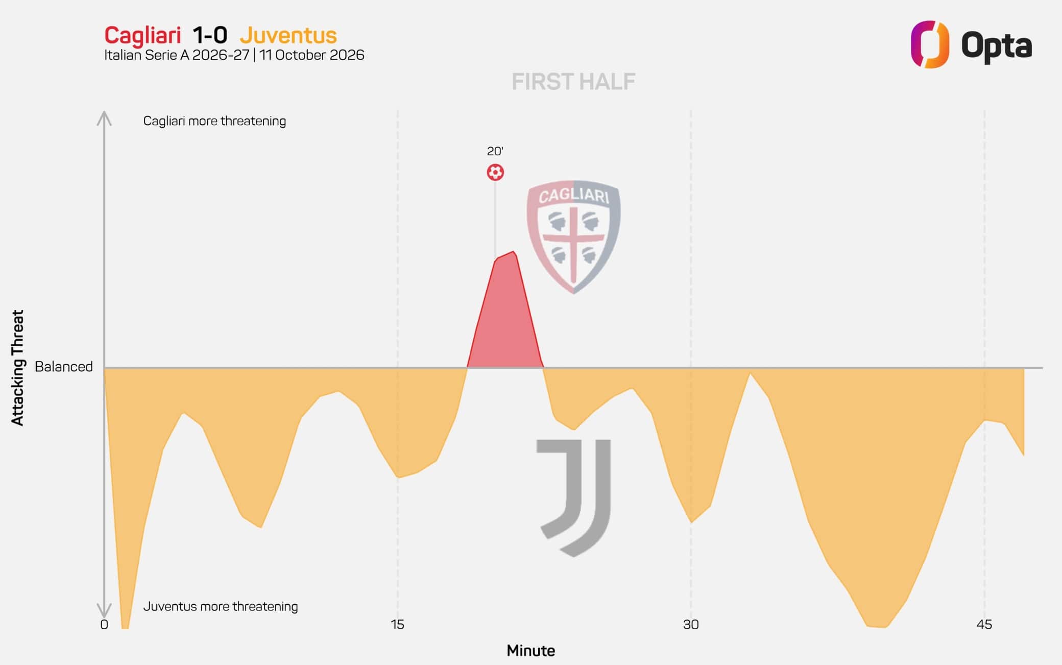The width and height of the screenshot is (1062, 665).
Task: Click the Juventus team name in the title
Action: coord(288,35)
